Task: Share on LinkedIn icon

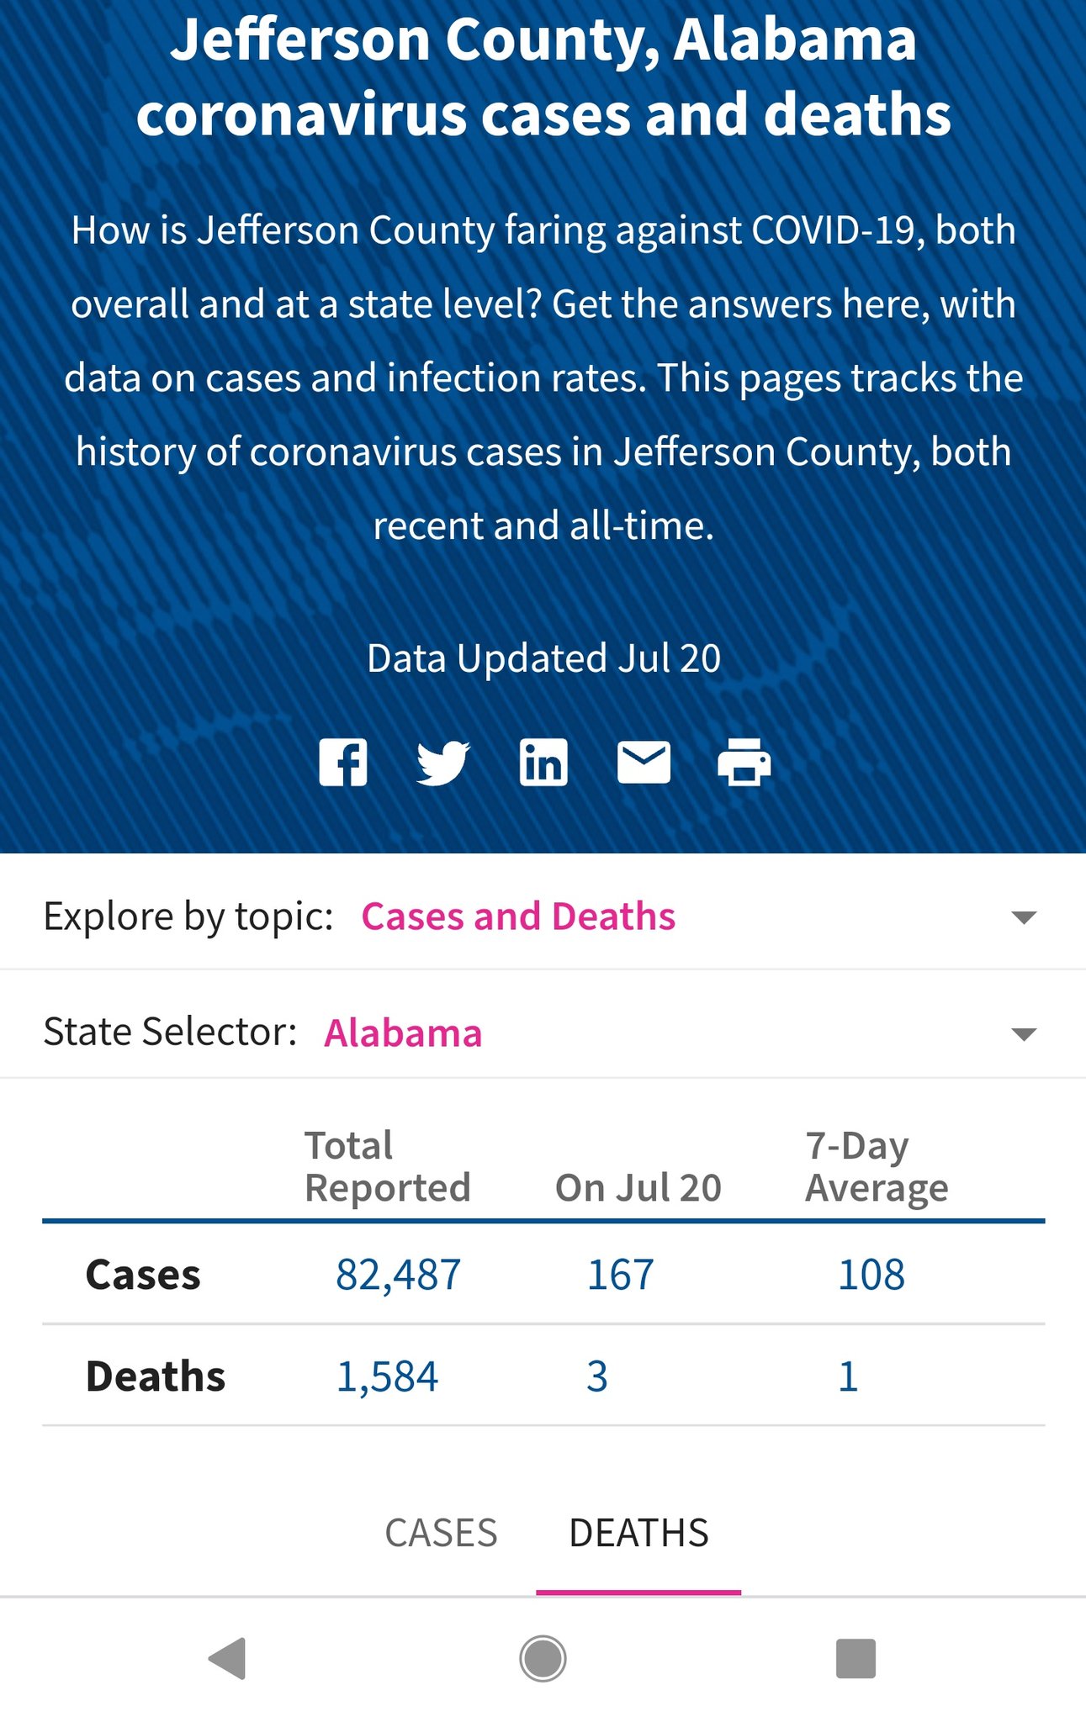Action: tap(543, 763)
